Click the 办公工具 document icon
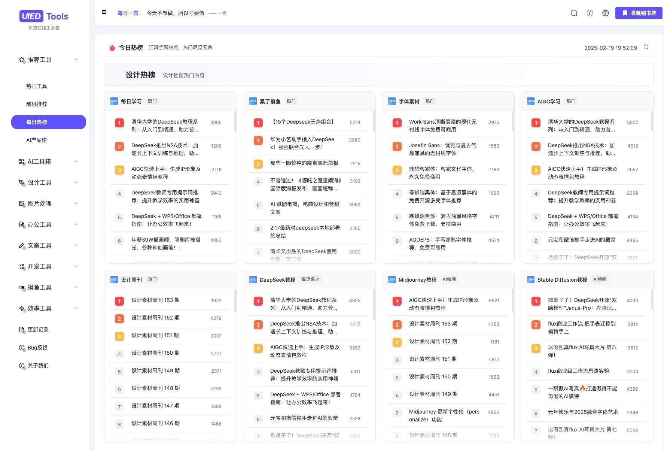Image resolution: width=664 pixels, height=451 pixels. click(x=22, y=225)
